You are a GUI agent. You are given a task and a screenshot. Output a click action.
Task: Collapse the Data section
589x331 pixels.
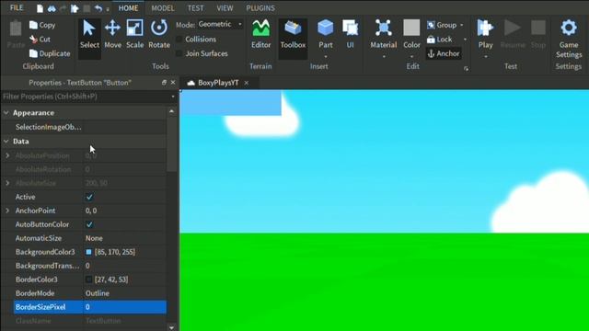coord(6,142)
